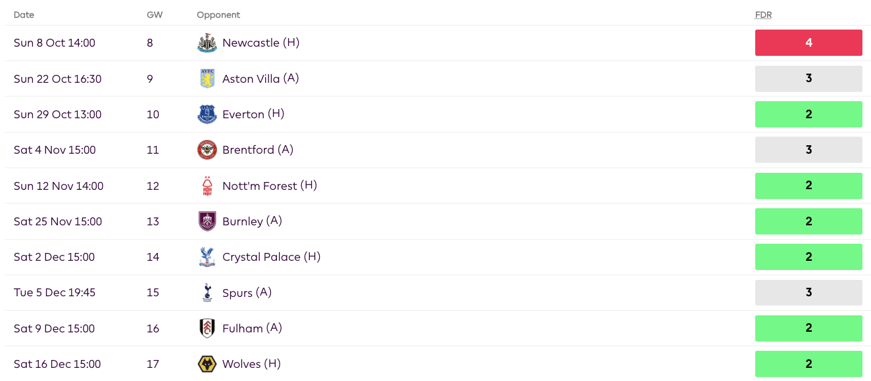Select the gameweek 13 Burnley fixture row
Screen dimensions: 871x381
click(395, 221)
